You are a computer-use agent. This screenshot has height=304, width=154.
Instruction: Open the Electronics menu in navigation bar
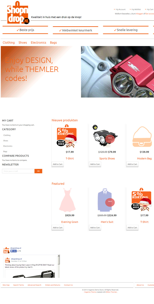(x=38, y=42)
